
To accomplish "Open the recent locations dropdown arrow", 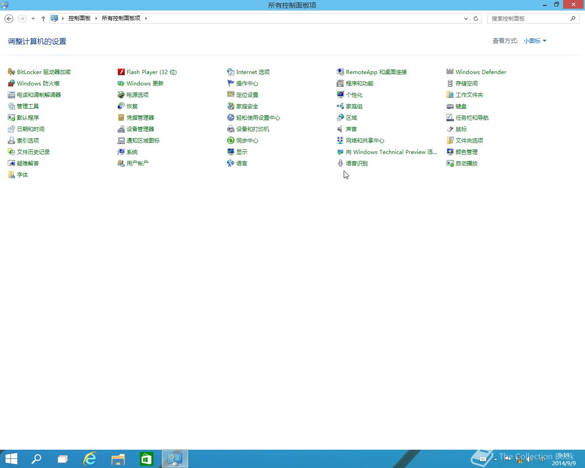I will pyautogui.click(x=33, y=19).
